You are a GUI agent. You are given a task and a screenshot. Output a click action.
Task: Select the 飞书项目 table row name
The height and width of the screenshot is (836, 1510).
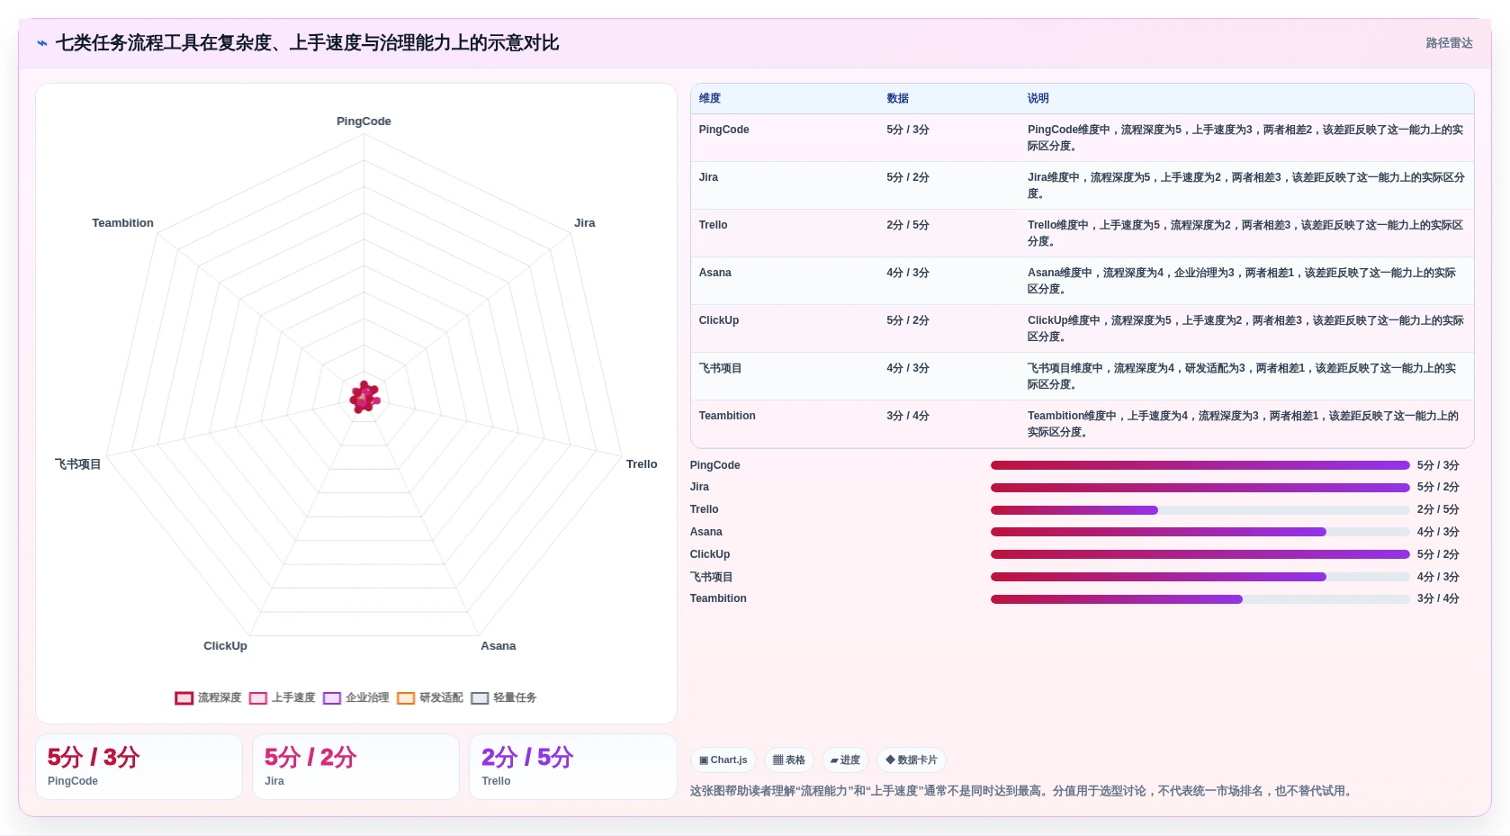point(720,368)
